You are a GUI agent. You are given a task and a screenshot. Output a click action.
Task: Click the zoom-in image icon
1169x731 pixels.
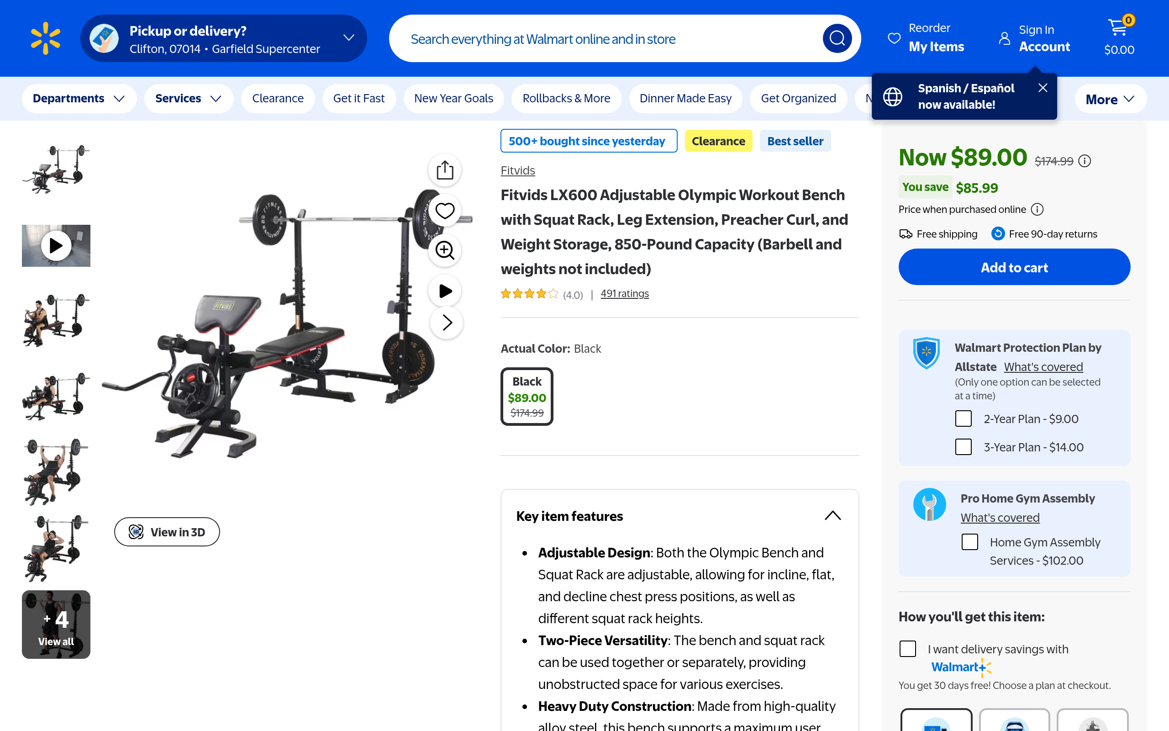444,250
